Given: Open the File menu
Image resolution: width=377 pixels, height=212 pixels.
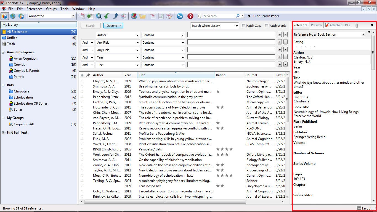Looking at the screenshot, I should [11, 9].
